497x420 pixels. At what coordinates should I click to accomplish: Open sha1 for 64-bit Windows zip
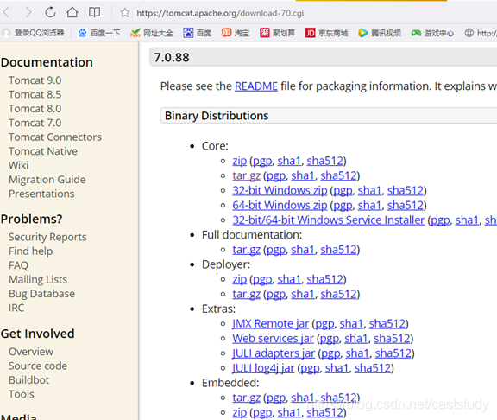pyautogui.click(x=369, y=206)
